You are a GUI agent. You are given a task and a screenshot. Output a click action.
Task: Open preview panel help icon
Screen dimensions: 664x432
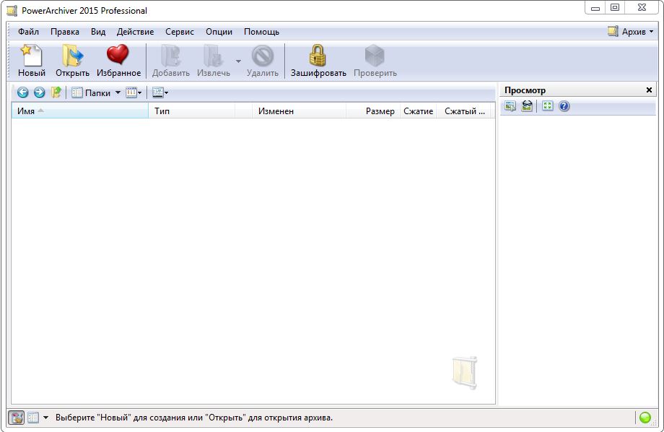564,106
